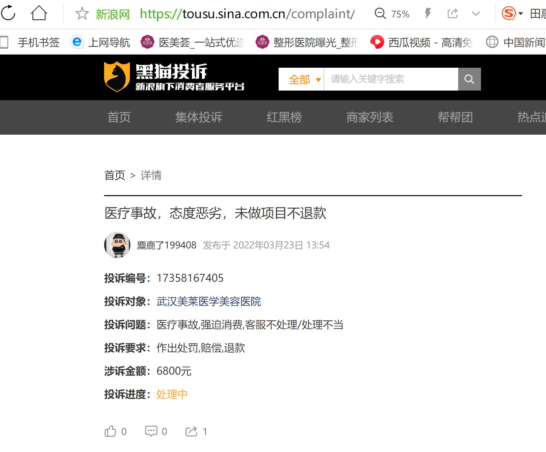Open the 中国新闻 bookmark
Viewport: 546px width, 452px height.
tap(515, 42)
